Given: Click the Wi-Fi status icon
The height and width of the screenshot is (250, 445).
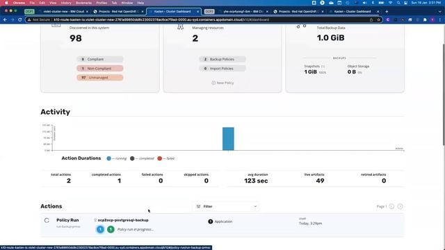Looking at the screenshot, I should [x=391, y=3].
